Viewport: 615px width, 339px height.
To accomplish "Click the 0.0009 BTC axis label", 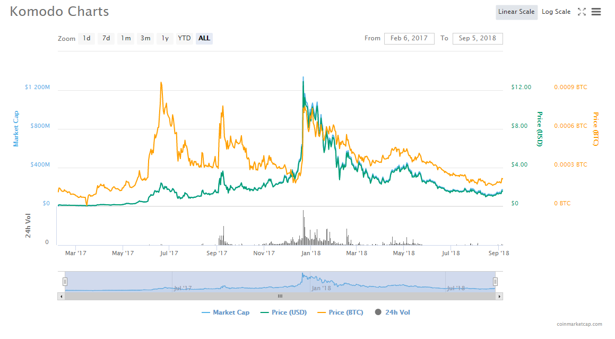I will click(x=570, y=87).
